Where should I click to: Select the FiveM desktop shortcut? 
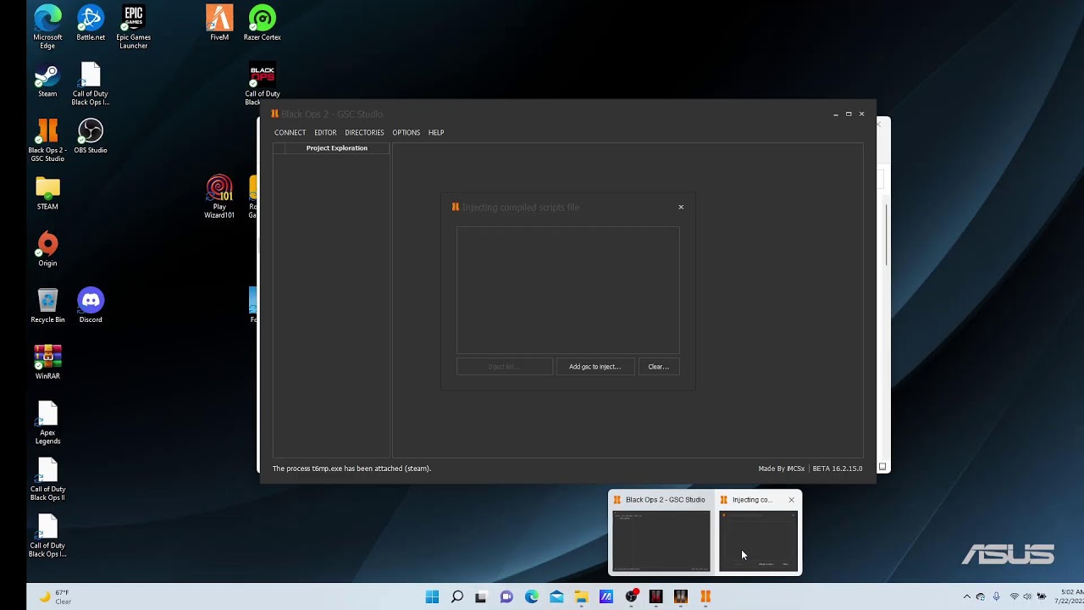tap(219, 23)
